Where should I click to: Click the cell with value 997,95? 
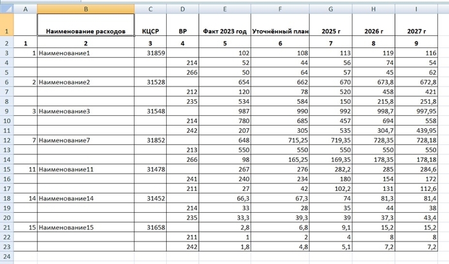[x=416, y=111]
